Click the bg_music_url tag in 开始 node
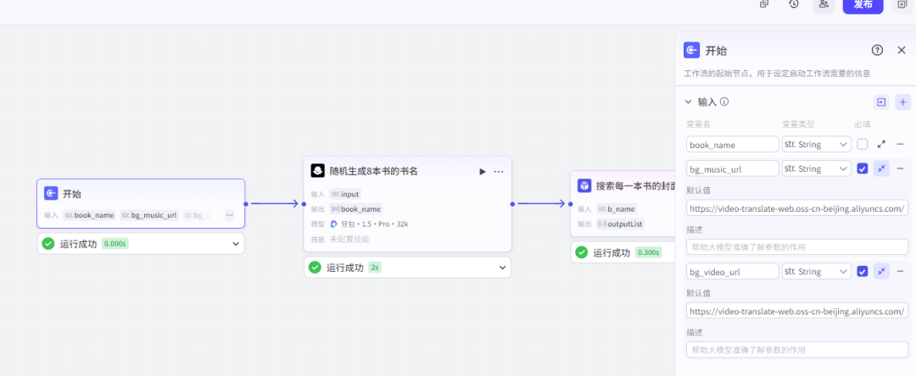Image resolution: width=916 pixels, height=376 pixels. point(149,215)
